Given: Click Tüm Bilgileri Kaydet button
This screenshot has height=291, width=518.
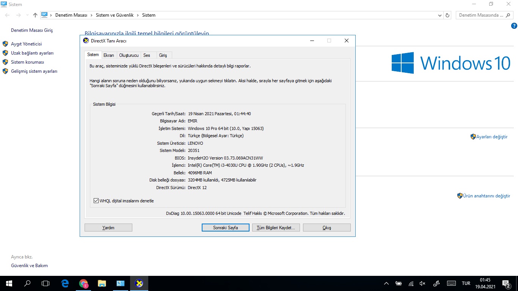Looking at the screenshot, I should 276,228.
